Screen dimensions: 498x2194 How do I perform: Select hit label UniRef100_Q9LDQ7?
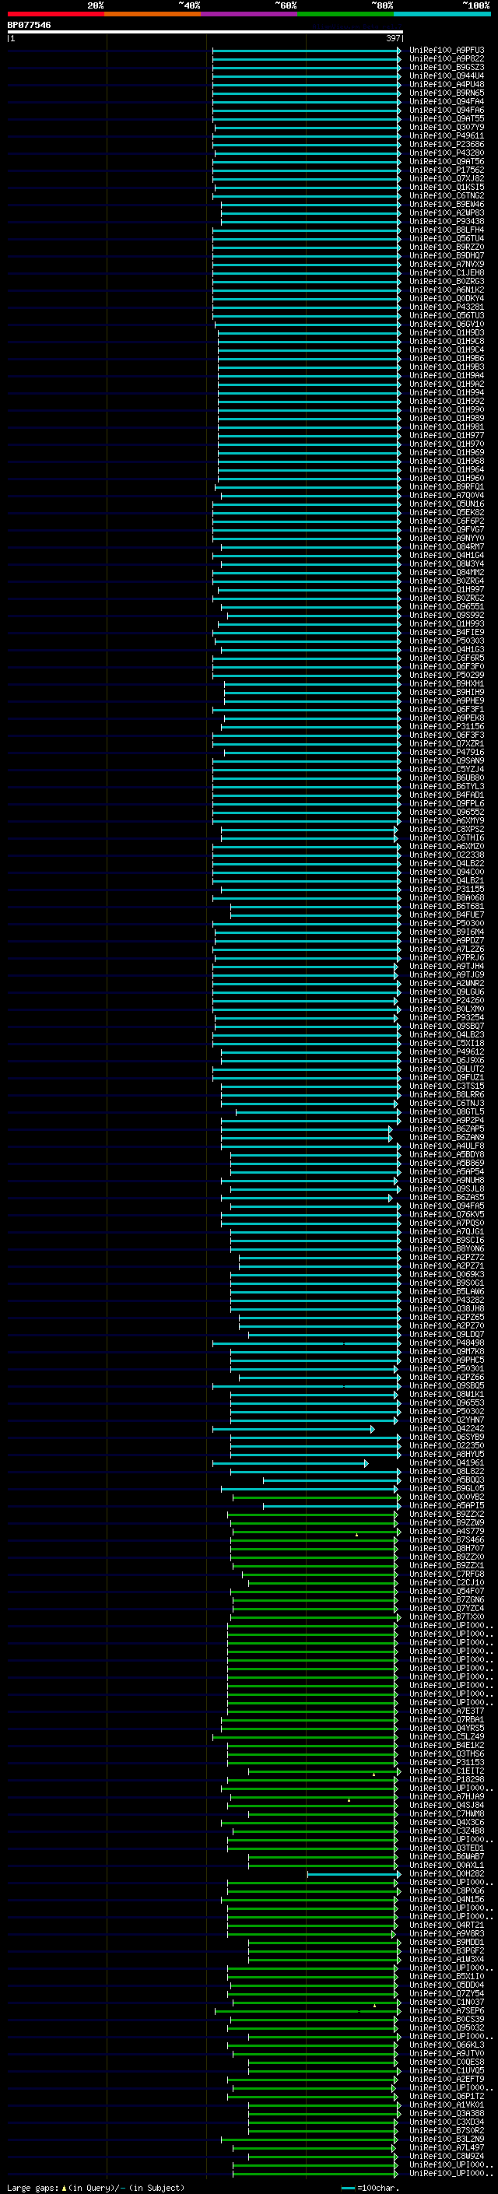pyautogui.click(x=447, y=1335)
